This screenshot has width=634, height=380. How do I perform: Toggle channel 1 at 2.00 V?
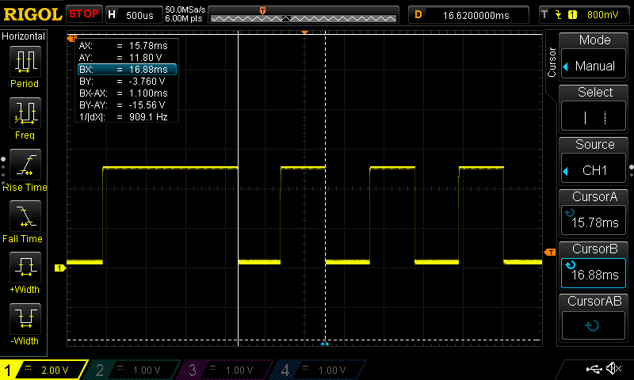pyautogui.click(x=44, y=370)
